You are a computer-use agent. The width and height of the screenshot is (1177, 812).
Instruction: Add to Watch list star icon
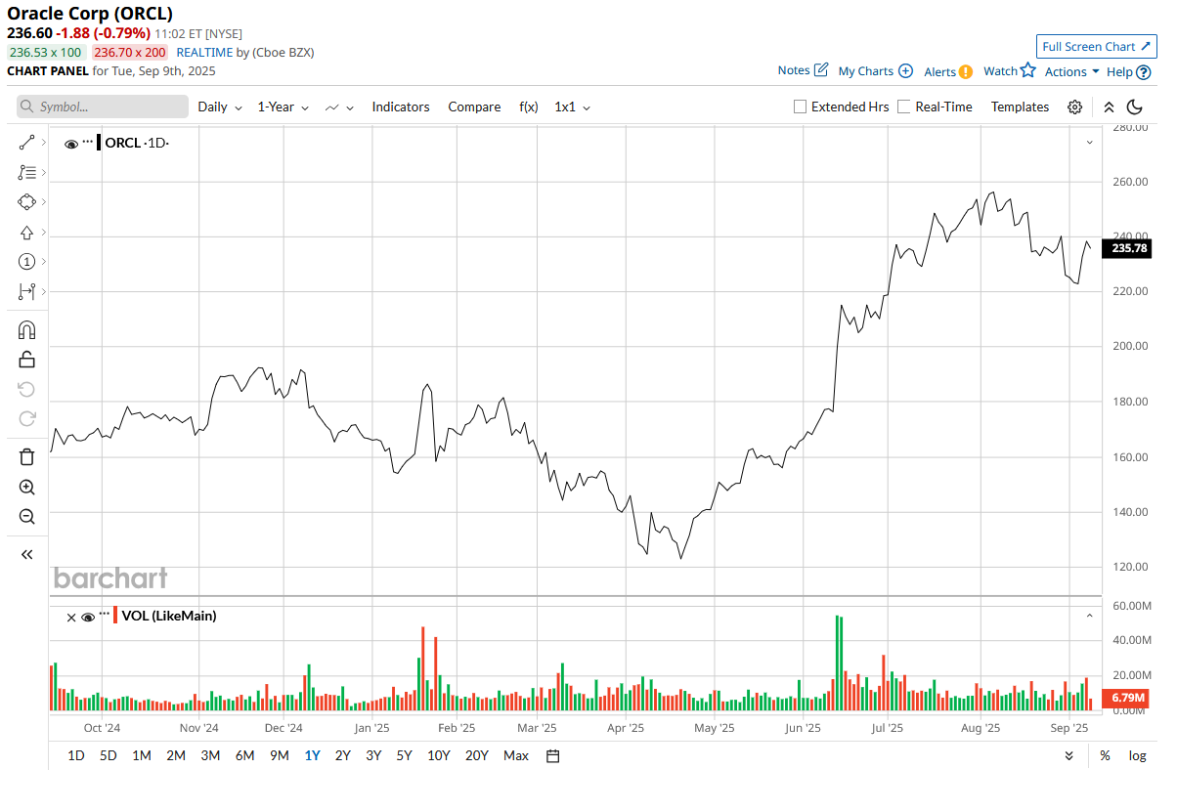point(1027,70)
